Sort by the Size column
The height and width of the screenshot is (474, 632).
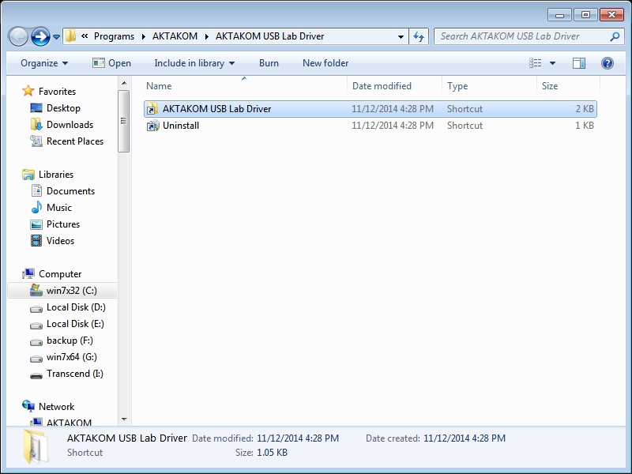pyautogui.click(x=568, y=86)
